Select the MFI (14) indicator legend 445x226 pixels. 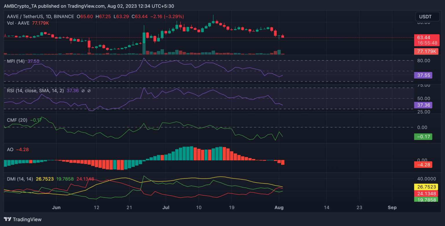[16, 61]
